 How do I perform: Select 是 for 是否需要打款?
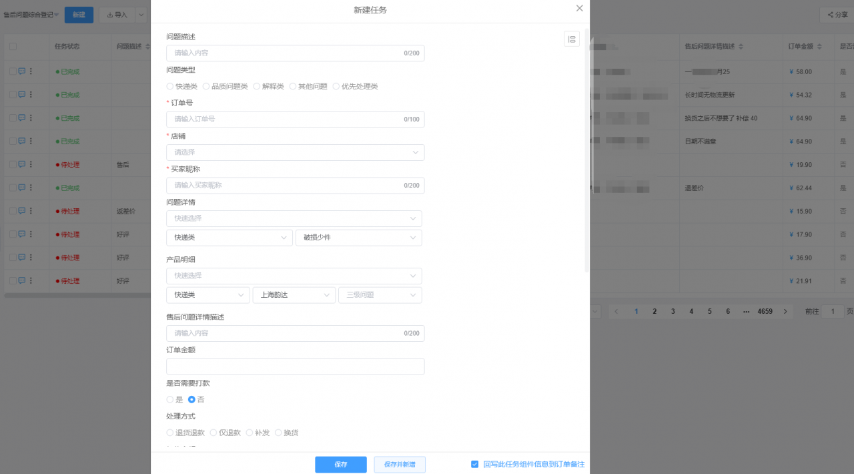170,399
